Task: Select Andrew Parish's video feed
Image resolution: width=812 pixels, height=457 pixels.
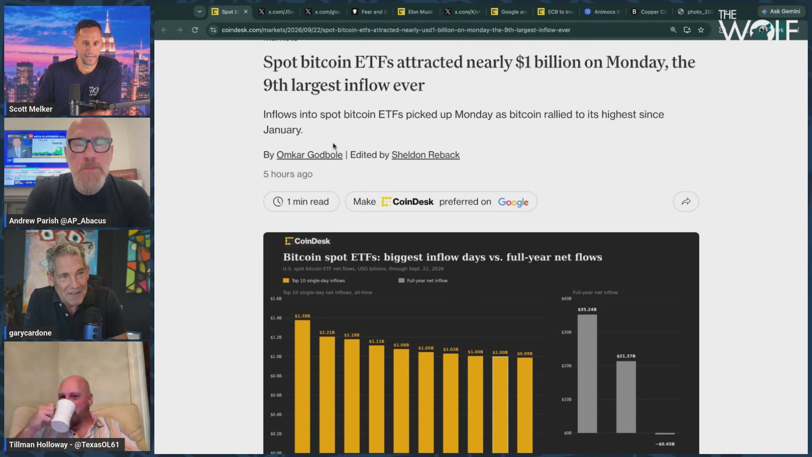Action: click(x=77, y=173)
